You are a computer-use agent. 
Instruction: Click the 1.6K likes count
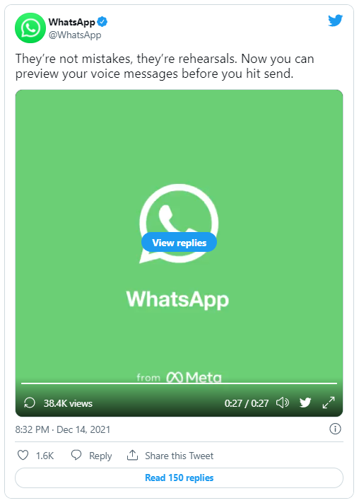tap(45, 456)
